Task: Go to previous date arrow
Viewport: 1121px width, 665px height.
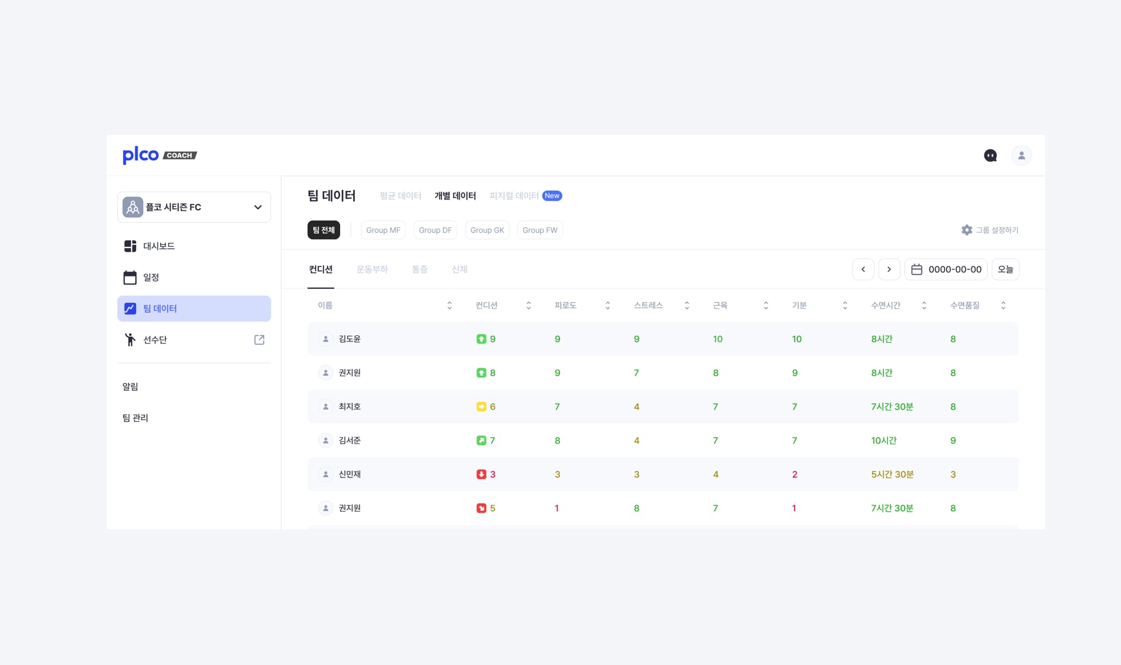Action: (863, 269)
